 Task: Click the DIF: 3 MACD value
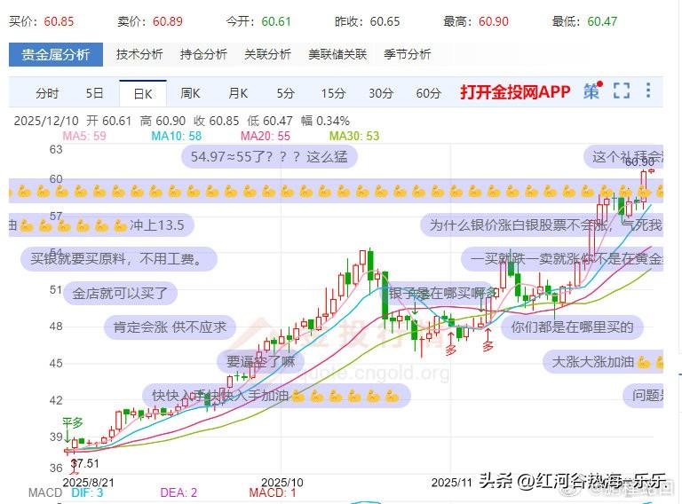tap(87, 492)
